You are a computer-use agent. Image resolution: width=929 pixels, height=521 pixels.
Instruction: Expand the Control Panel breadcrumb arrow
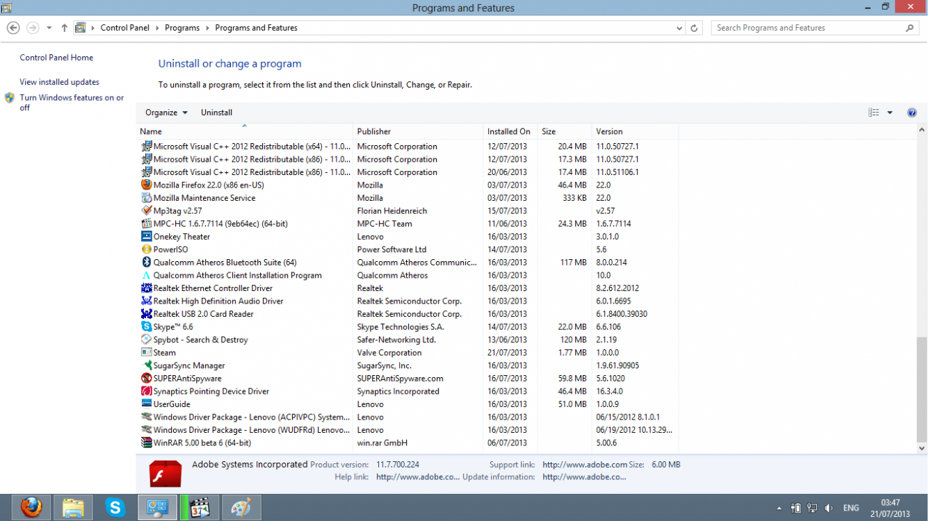tap(157, 28)
